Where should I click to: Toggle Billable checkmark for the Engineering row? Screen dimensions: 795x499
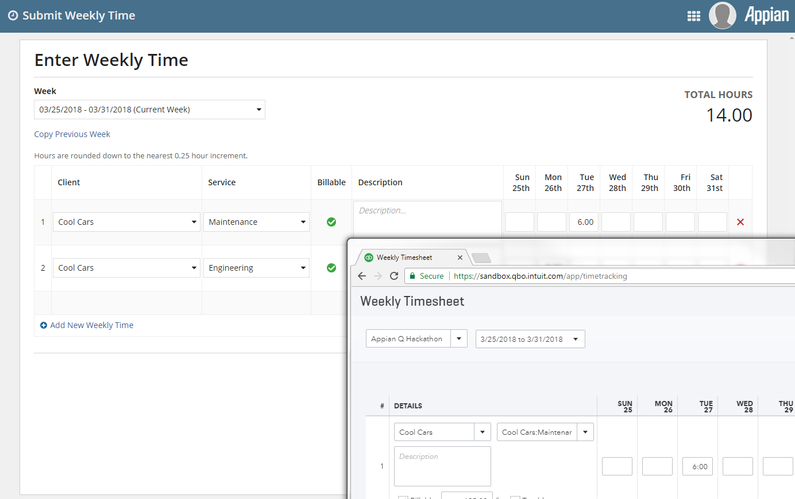pos(331,268)
